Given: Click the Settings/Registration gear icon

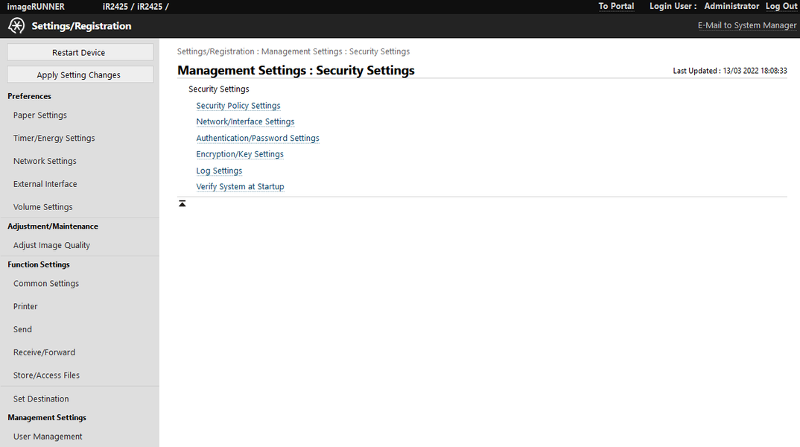Looking at the screenshot, I should click(16, 26).
